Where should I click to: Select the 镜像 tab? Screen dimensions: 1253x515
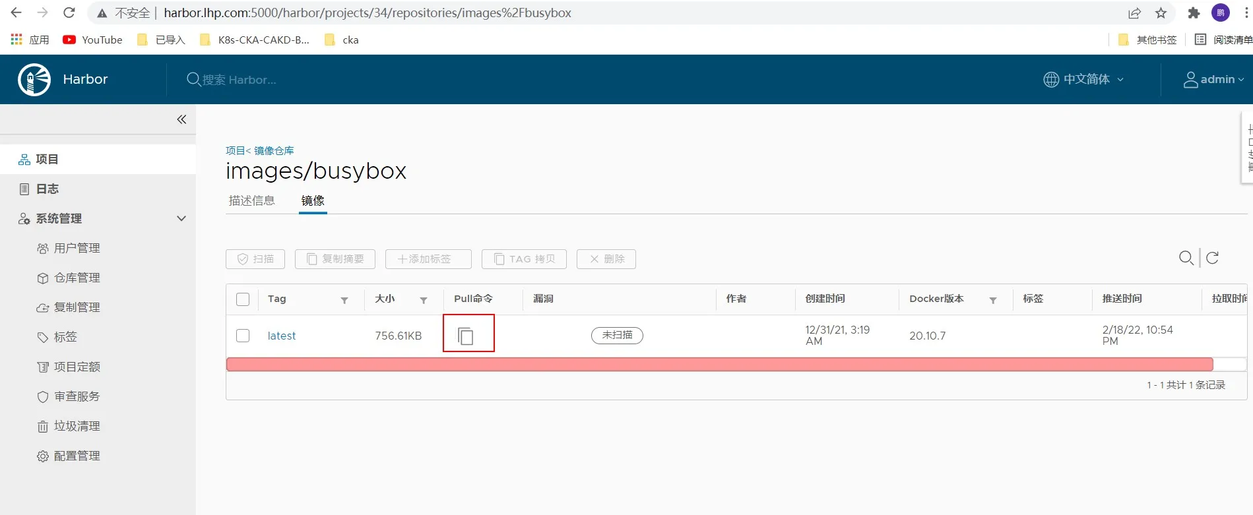point(313,200)
